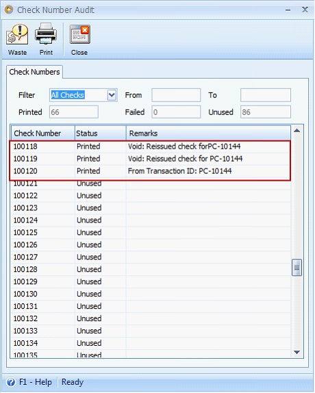Click Unused status of check 100125
Screen dimensions: 315x393
(x=89, y=232)
